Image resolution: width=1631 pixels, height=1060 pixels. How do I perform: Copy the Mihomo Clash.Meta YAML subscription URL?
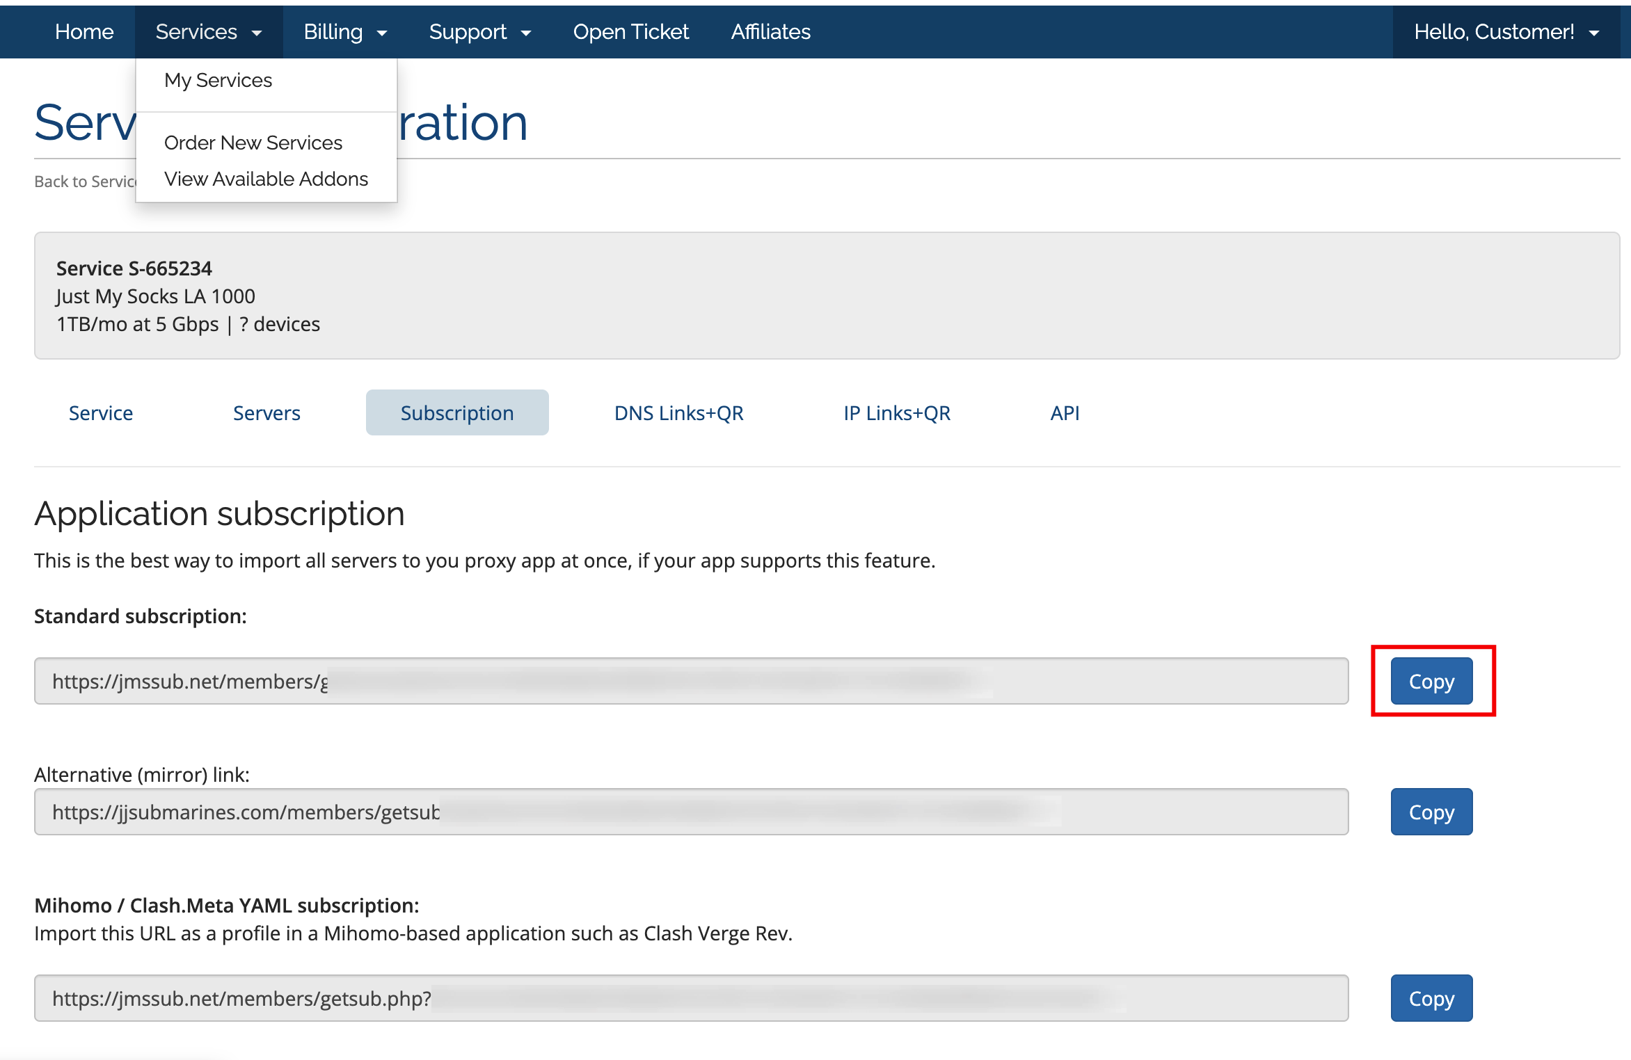coord(1431,999)
